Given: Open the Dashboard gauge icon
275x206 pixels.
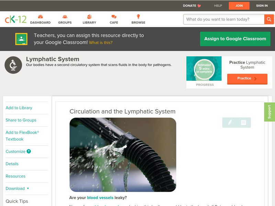Looking at the screenshot, I should click(x=40, y=16).
